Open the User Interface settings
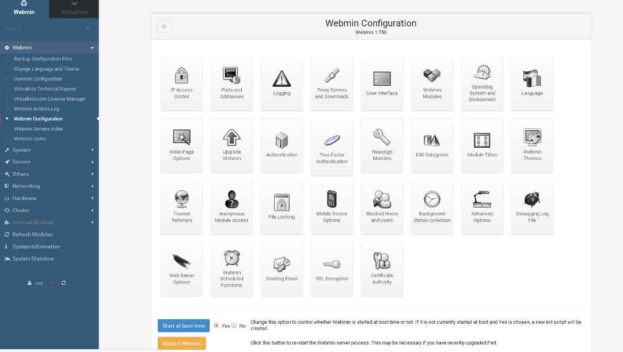623x352 pixels. (382, 84)
